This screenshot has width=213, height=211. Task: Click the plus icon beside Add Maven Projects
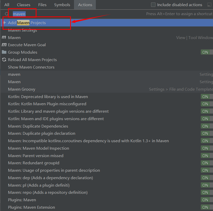click(4, 23)
